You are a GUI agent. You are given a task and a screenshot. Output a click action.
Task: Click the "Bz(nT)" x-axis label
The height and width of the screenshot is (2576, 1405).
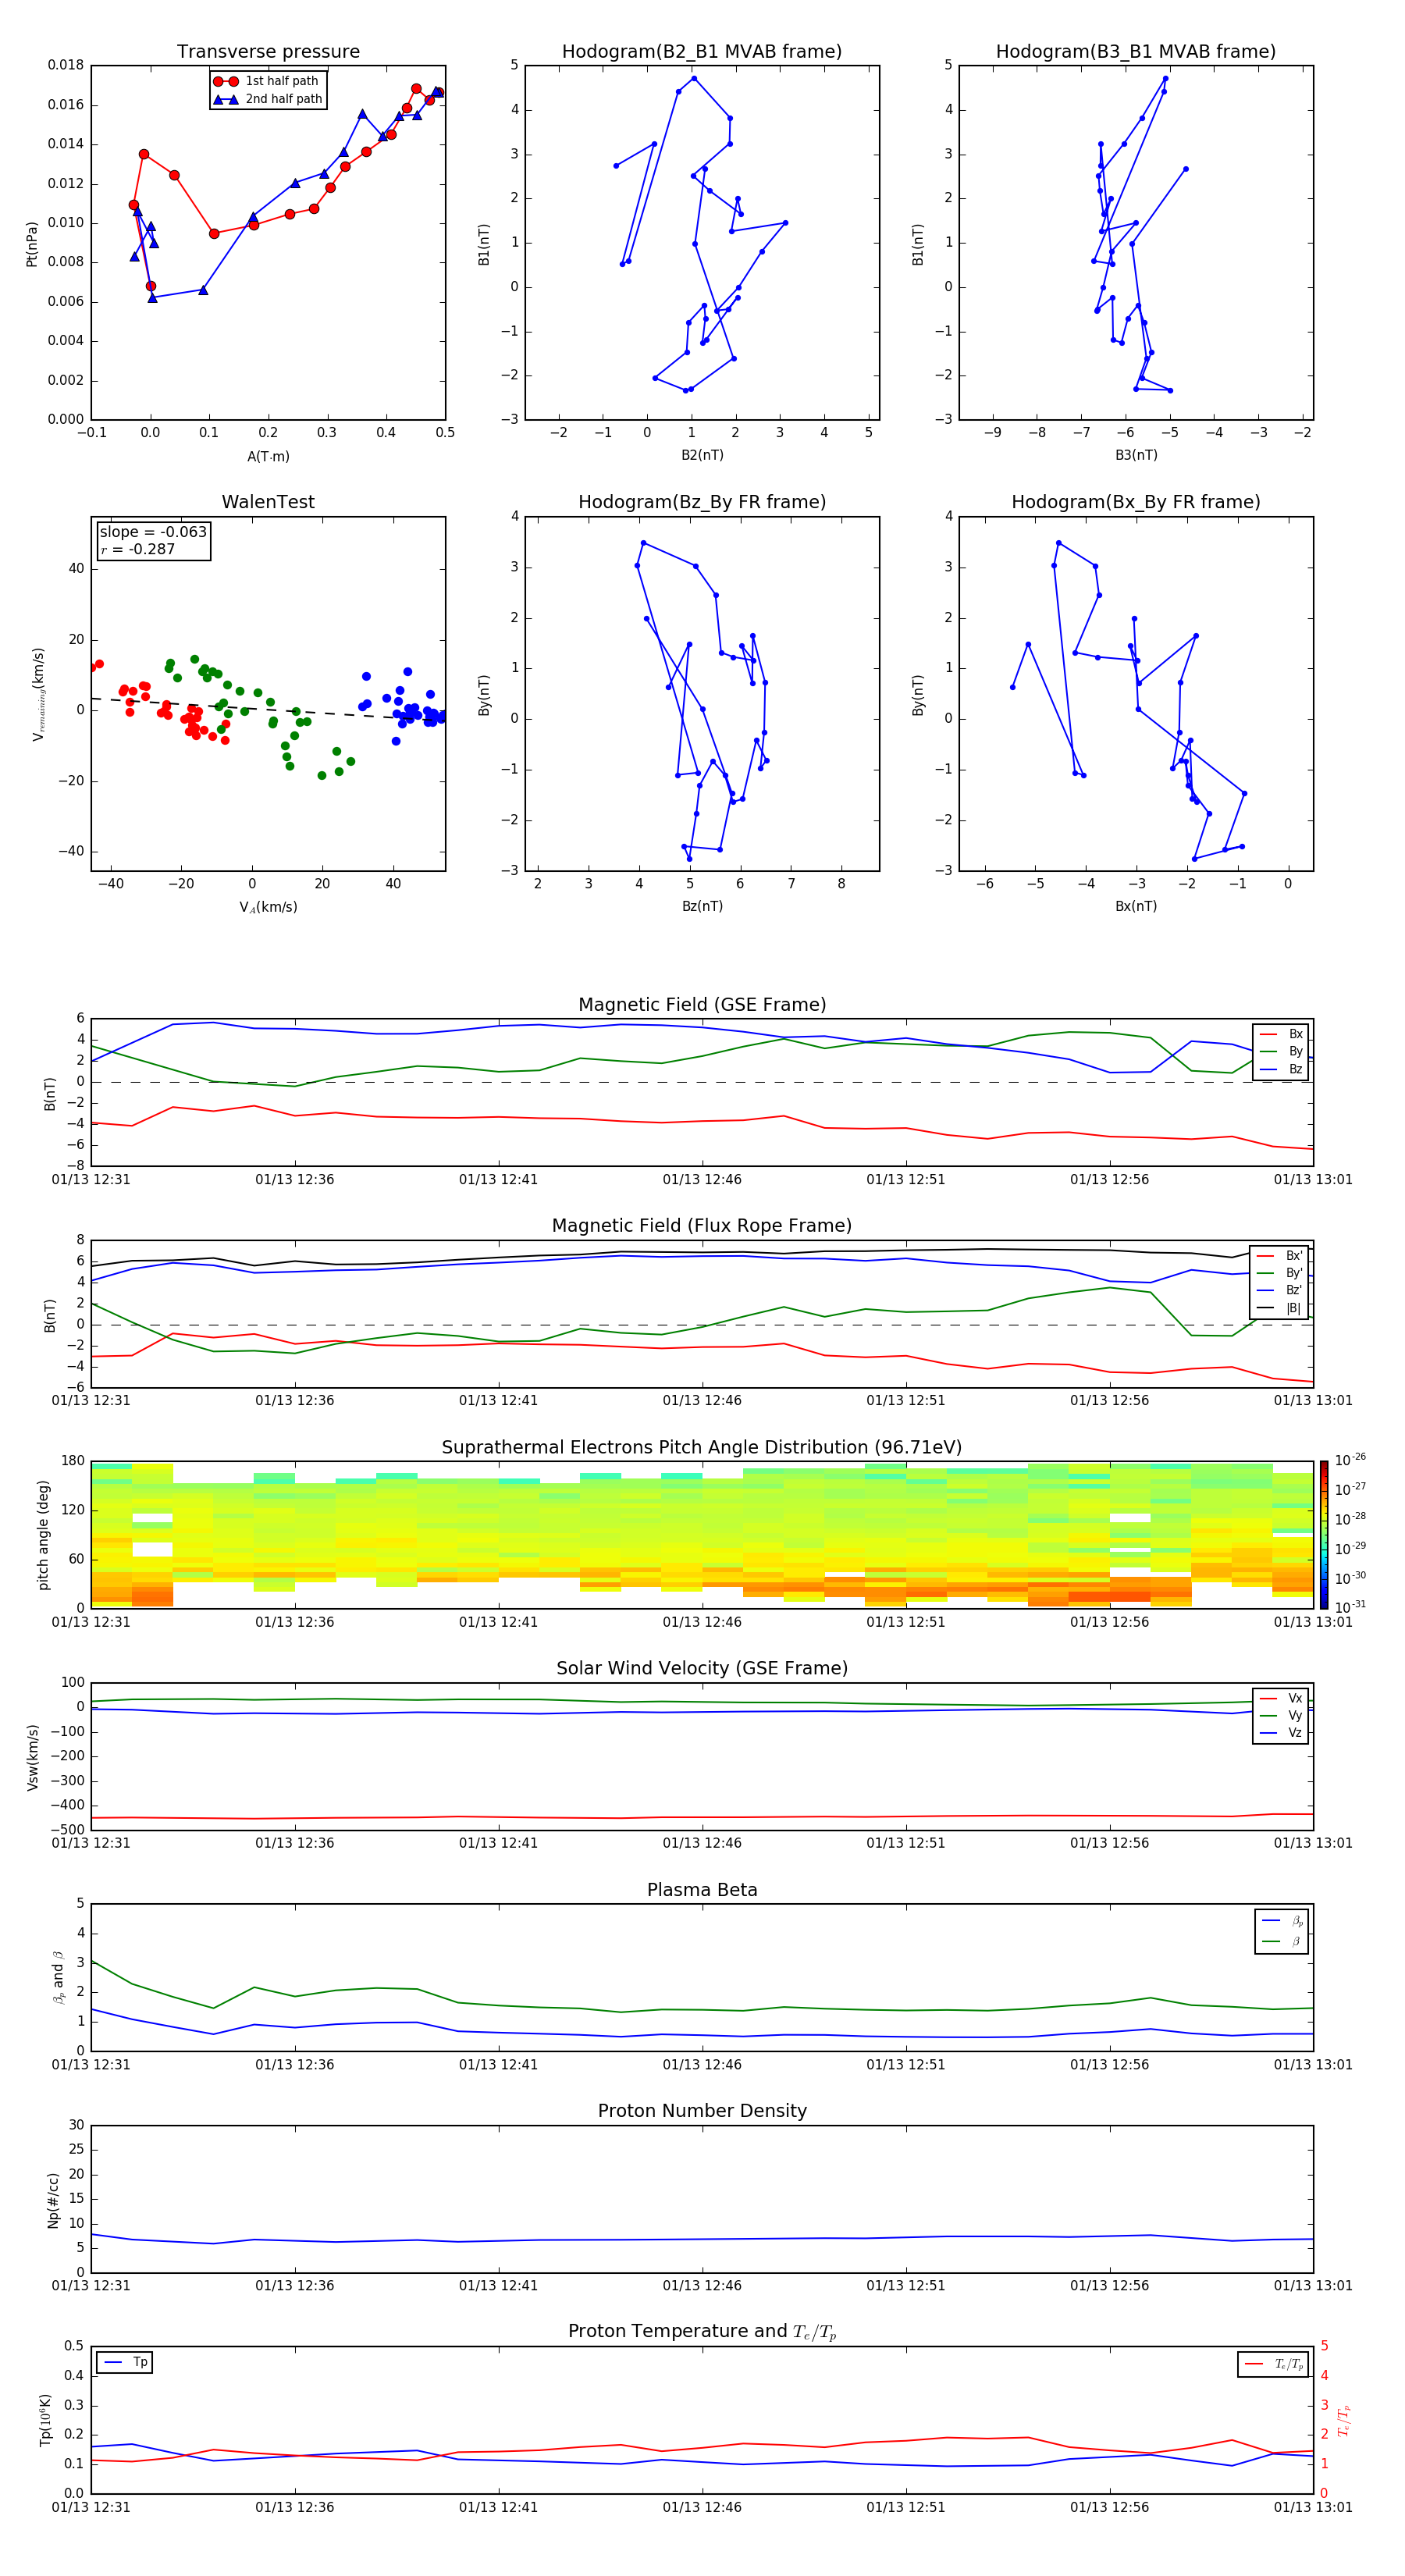tap(702, 906)
